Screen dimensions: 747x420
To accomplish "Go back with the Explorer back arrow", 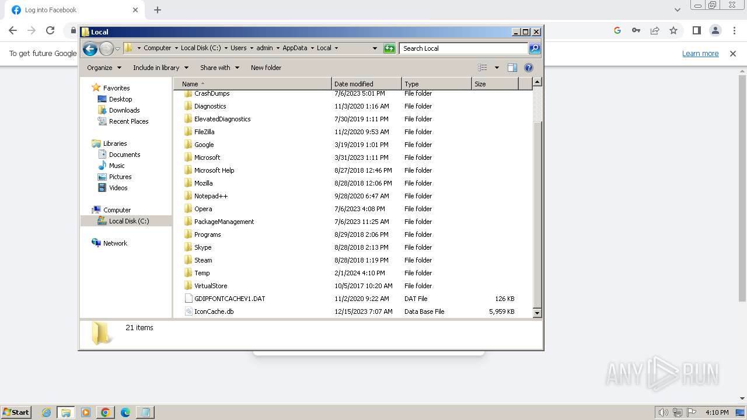I will tap(90, 48).
